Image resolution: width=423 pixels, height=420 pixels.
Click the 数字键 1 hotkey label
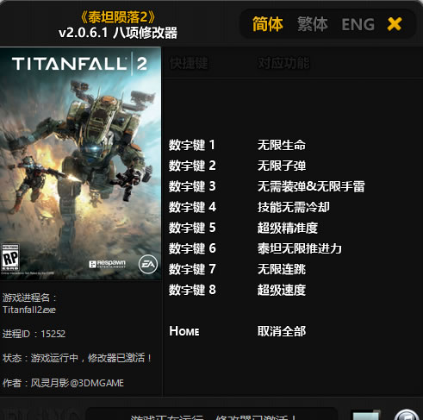pos(192,145)
